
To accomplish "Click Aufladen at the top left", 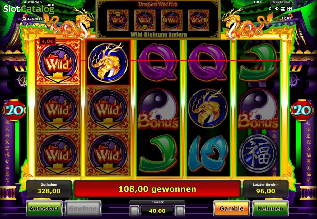I will pyautogui.click(x=33, y=2).
